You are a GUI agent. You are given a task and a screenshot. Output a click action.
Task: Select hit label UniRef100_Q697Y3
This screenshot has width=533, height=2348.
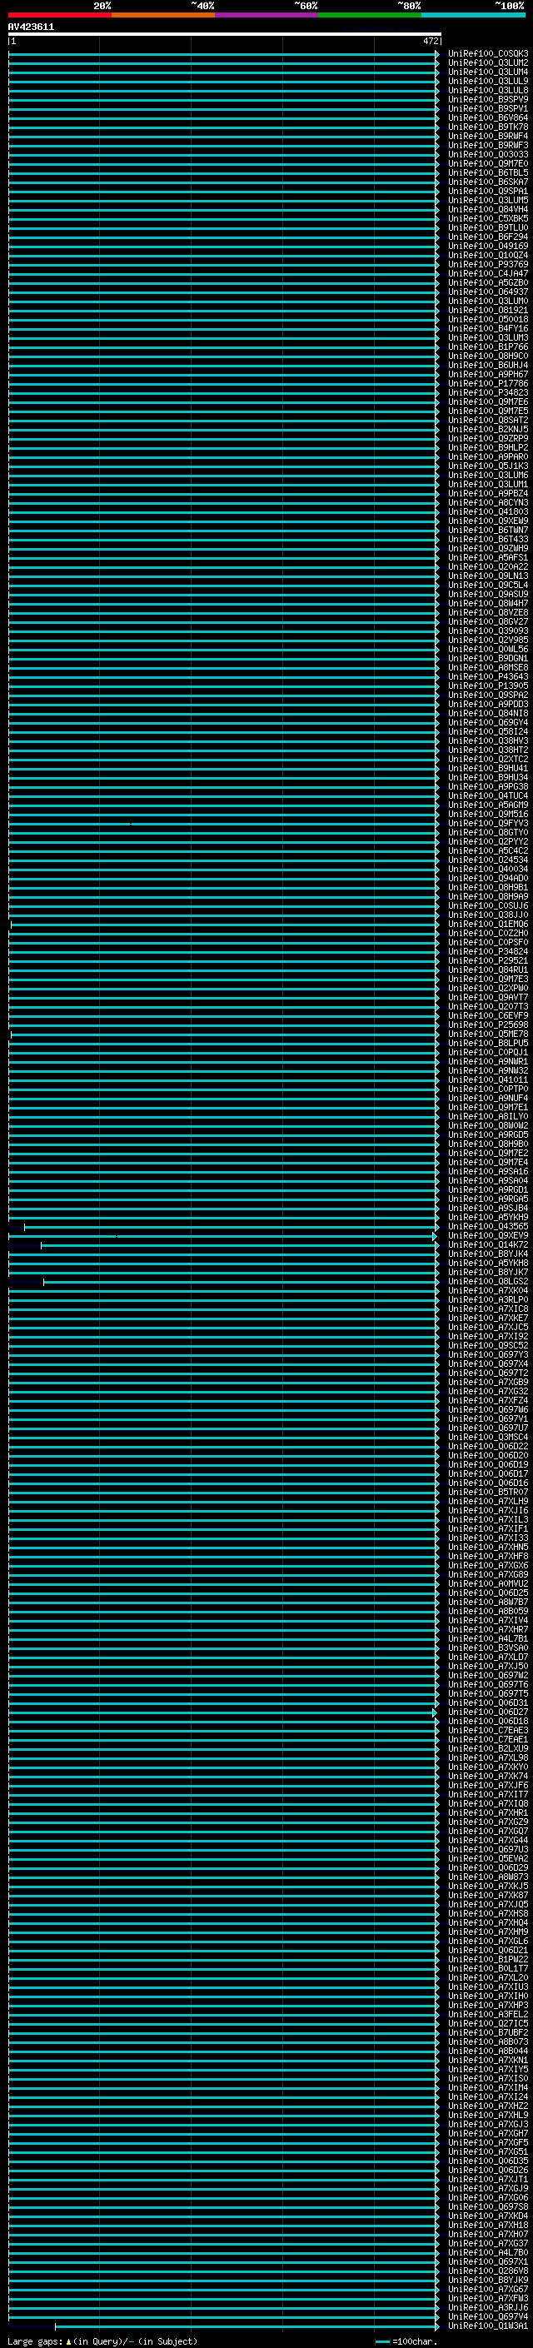click(488, 1354)
